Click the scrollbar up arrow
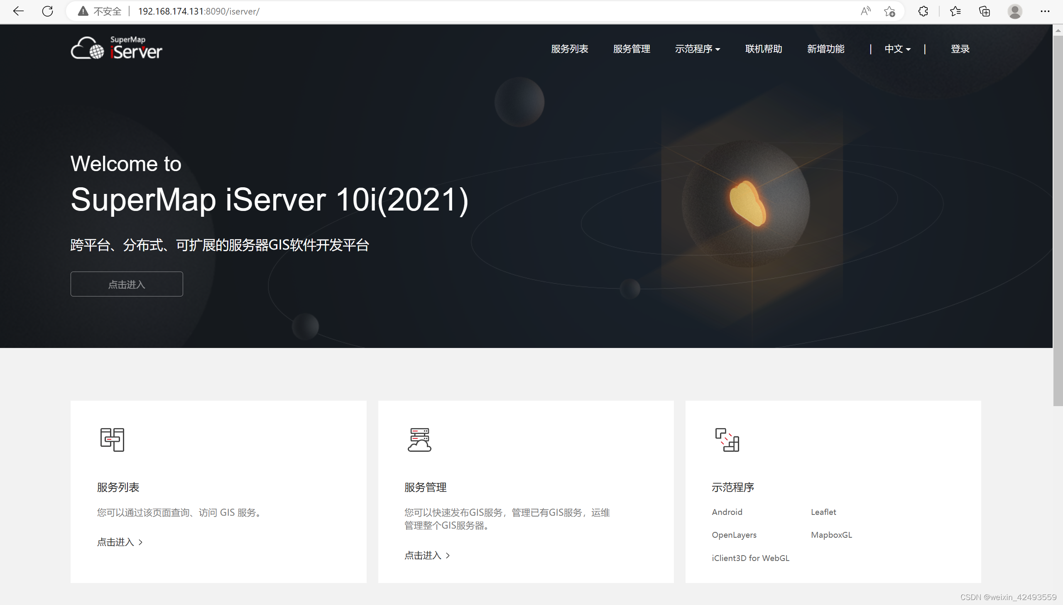 click(x=1058, y=30)
